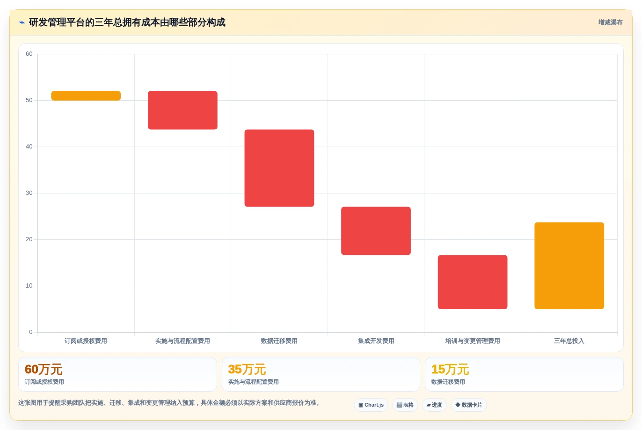
Task: Click the red 实施与流程配置费用 bar
Action: point(182,110)
